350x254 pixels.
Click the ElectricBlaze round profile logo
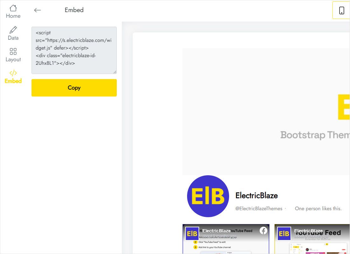point(208,196)
